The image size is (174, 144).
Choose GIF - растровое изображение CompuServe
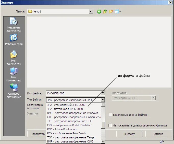coord(73,117)
